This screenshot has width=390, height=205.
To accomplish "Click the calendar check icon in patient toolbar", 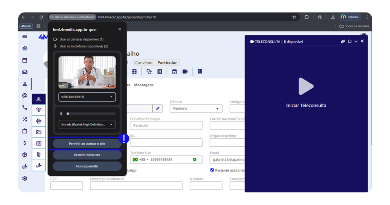I will (174, 72).
